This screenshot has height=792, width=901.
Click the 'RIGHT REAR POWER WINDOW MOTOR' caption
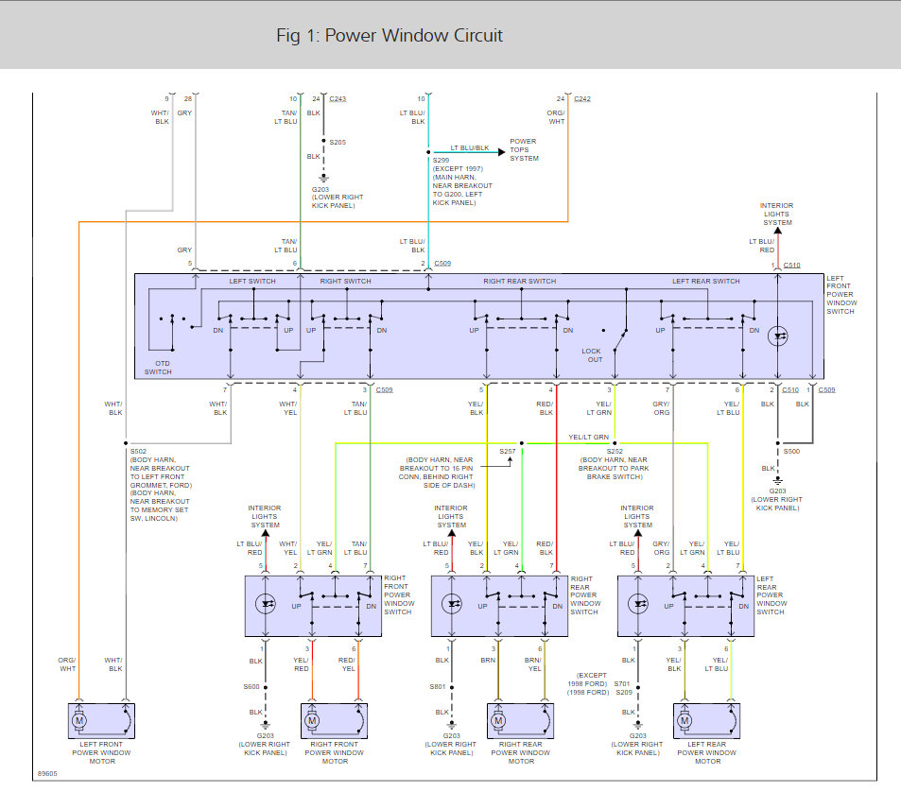pos(521,753)
